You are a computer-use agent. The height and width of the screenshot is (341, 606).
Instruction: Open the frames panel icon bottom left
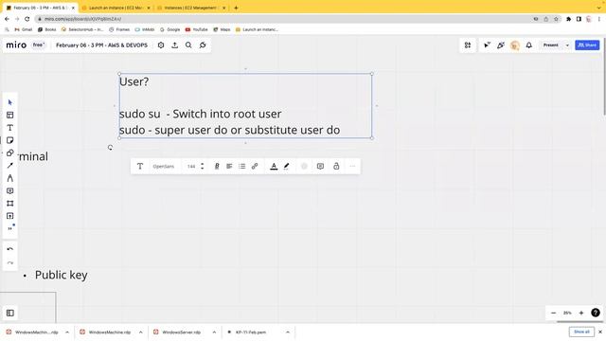tap(10, 313)
